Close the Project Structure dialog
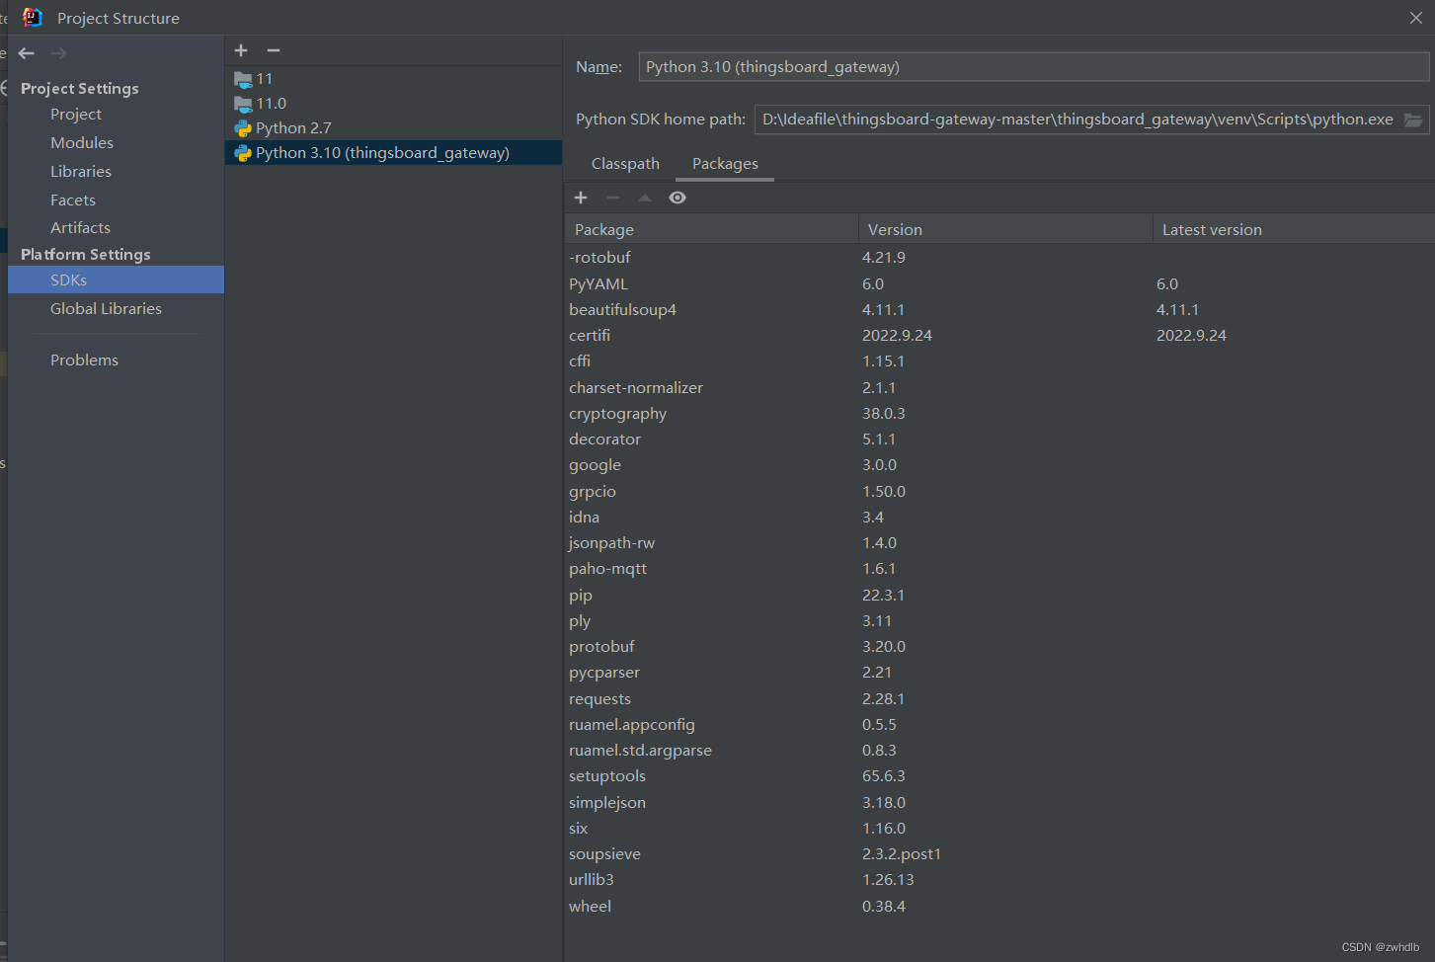Screen dimensions: 1435x962 [x=1416, y=18]
